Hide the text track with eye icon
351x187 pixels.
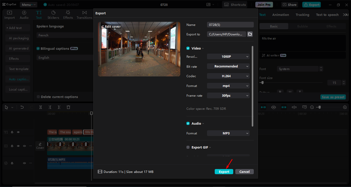click(18, 132)
